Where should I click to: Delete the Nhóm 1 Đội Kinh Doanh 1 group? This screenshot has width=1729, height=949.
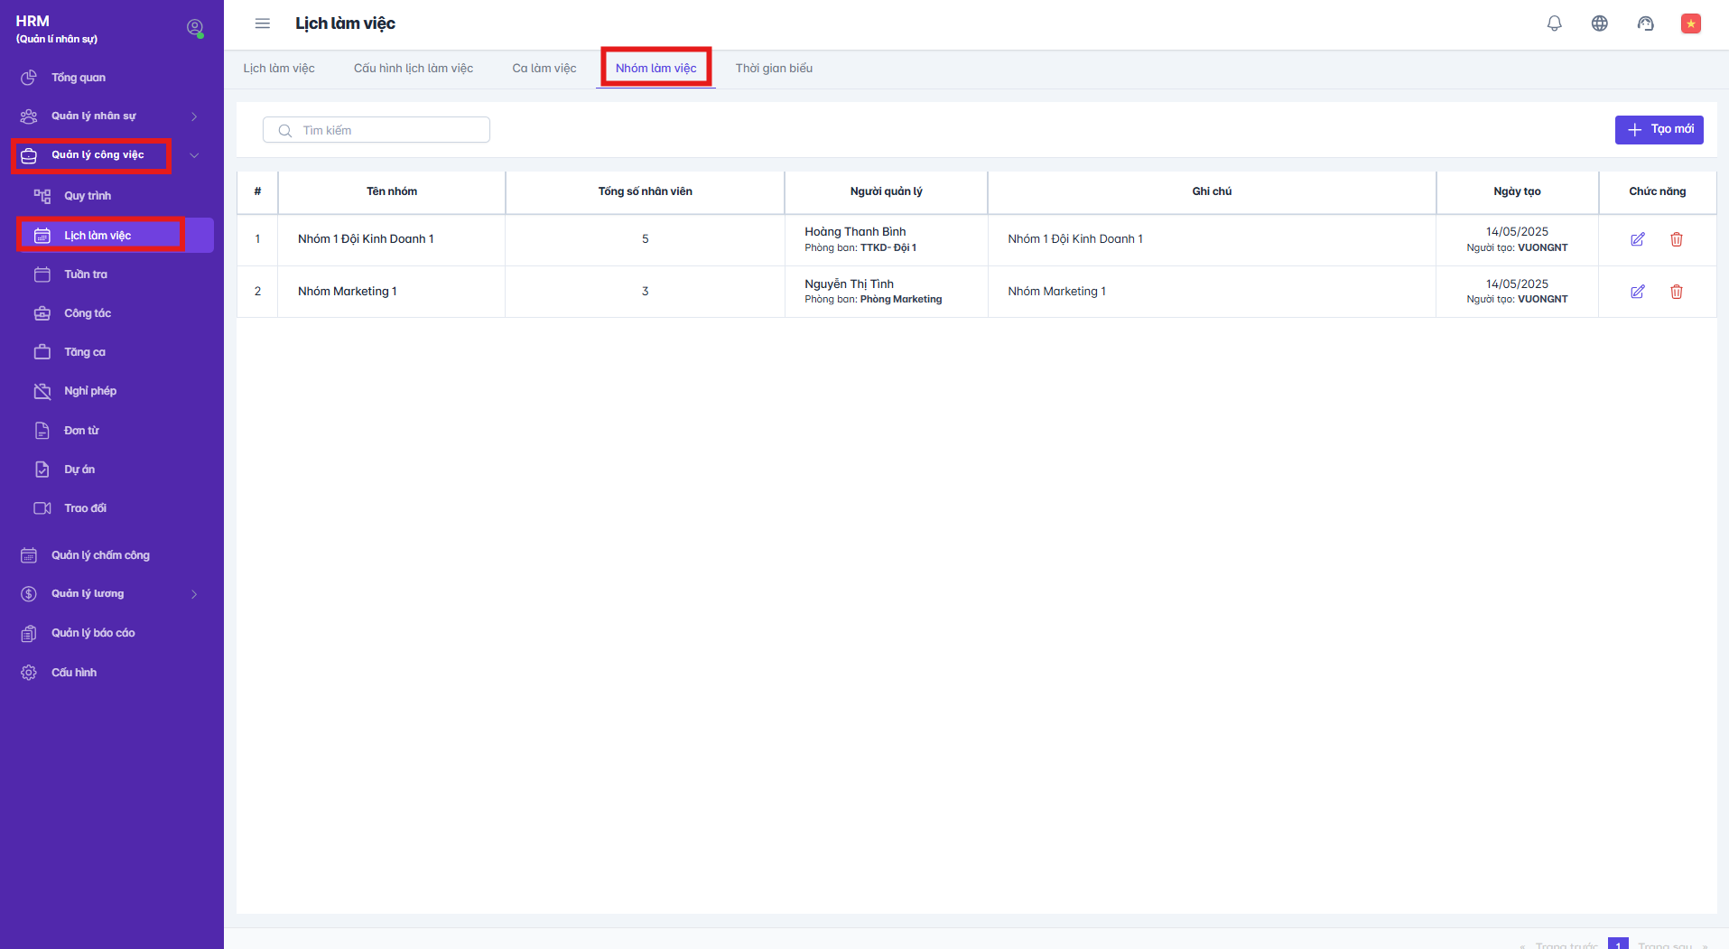[x=1676, y=239]
